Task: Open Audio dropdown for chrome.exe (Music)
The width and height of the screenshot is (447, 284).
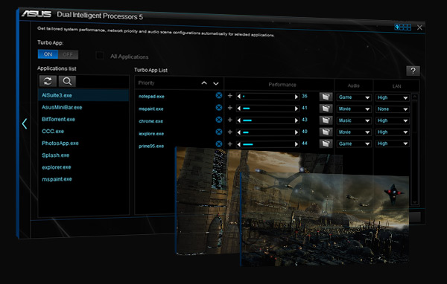Action: pos(354,120)
